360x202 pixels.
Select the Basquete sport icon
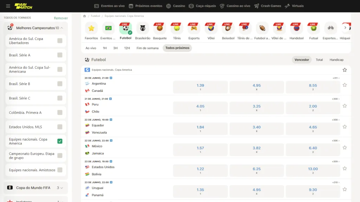[x=160, y=28]
